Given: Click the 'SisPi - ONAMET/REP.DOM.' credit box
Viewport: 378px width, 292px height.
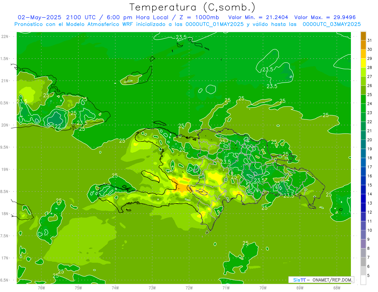Looking at the screenshot, I should pyautogui.click(x=321, y=280).
